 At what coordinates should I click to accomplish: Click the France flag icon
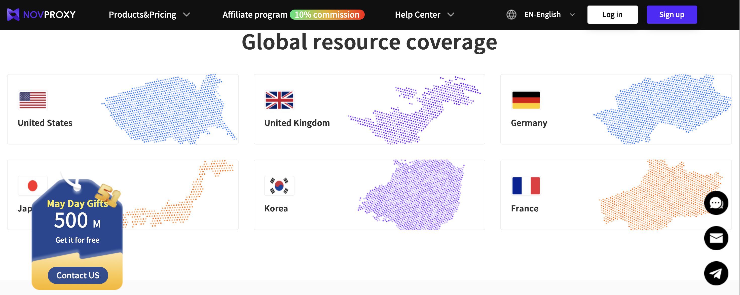(526, 186)
